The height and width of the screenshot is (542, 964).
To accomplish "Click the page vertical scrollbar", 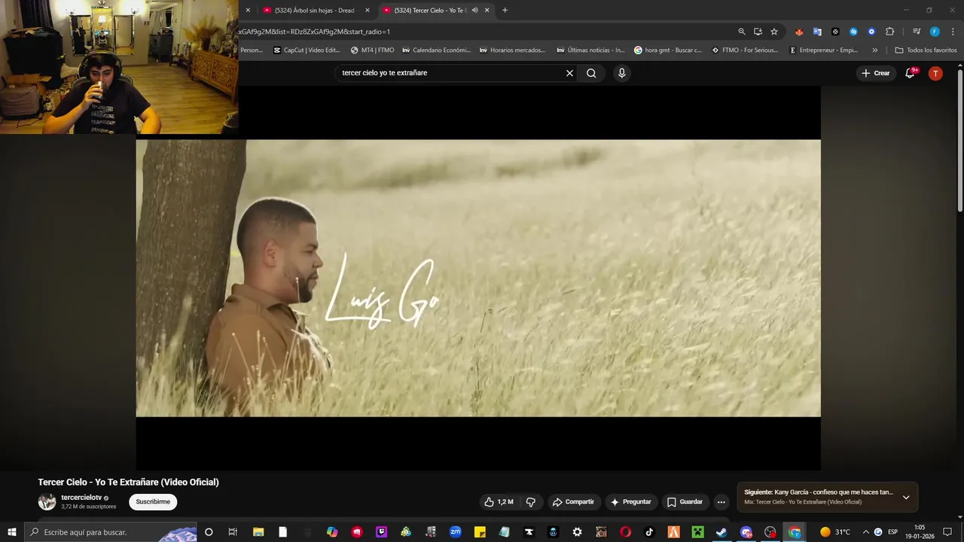I will (x=960, y=142).
